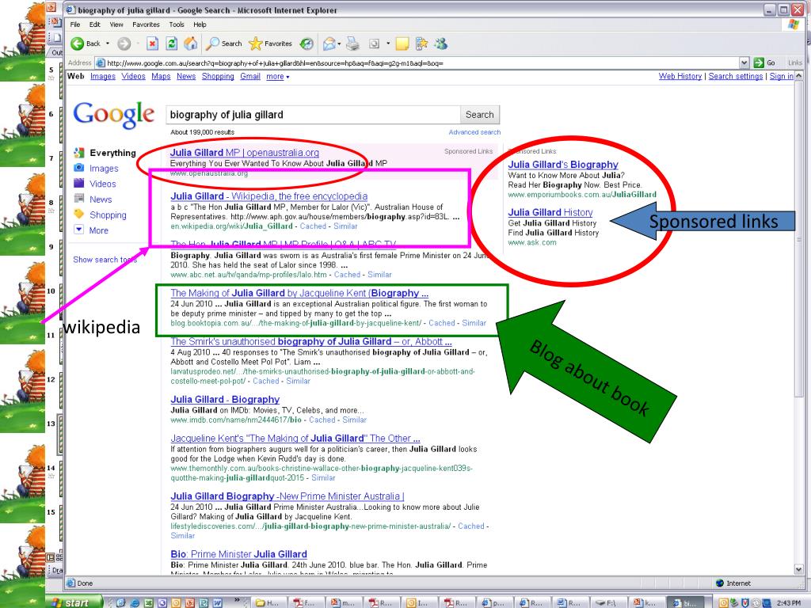Expand 'More' in the left sidebar filters
811x608 pixels.
click(92, 230)
